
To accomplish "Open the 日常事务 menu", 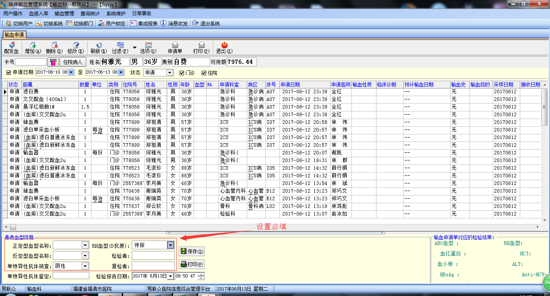I will click(142, 13).
